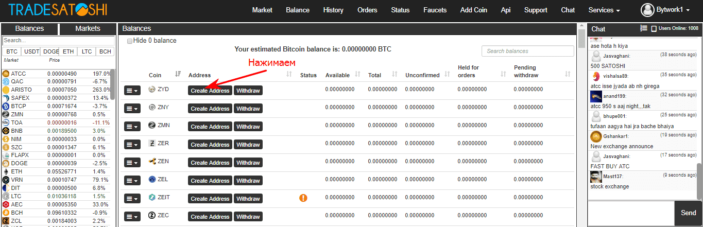Sort balances by Total column

pyautogui.click(x=395, y=75)
